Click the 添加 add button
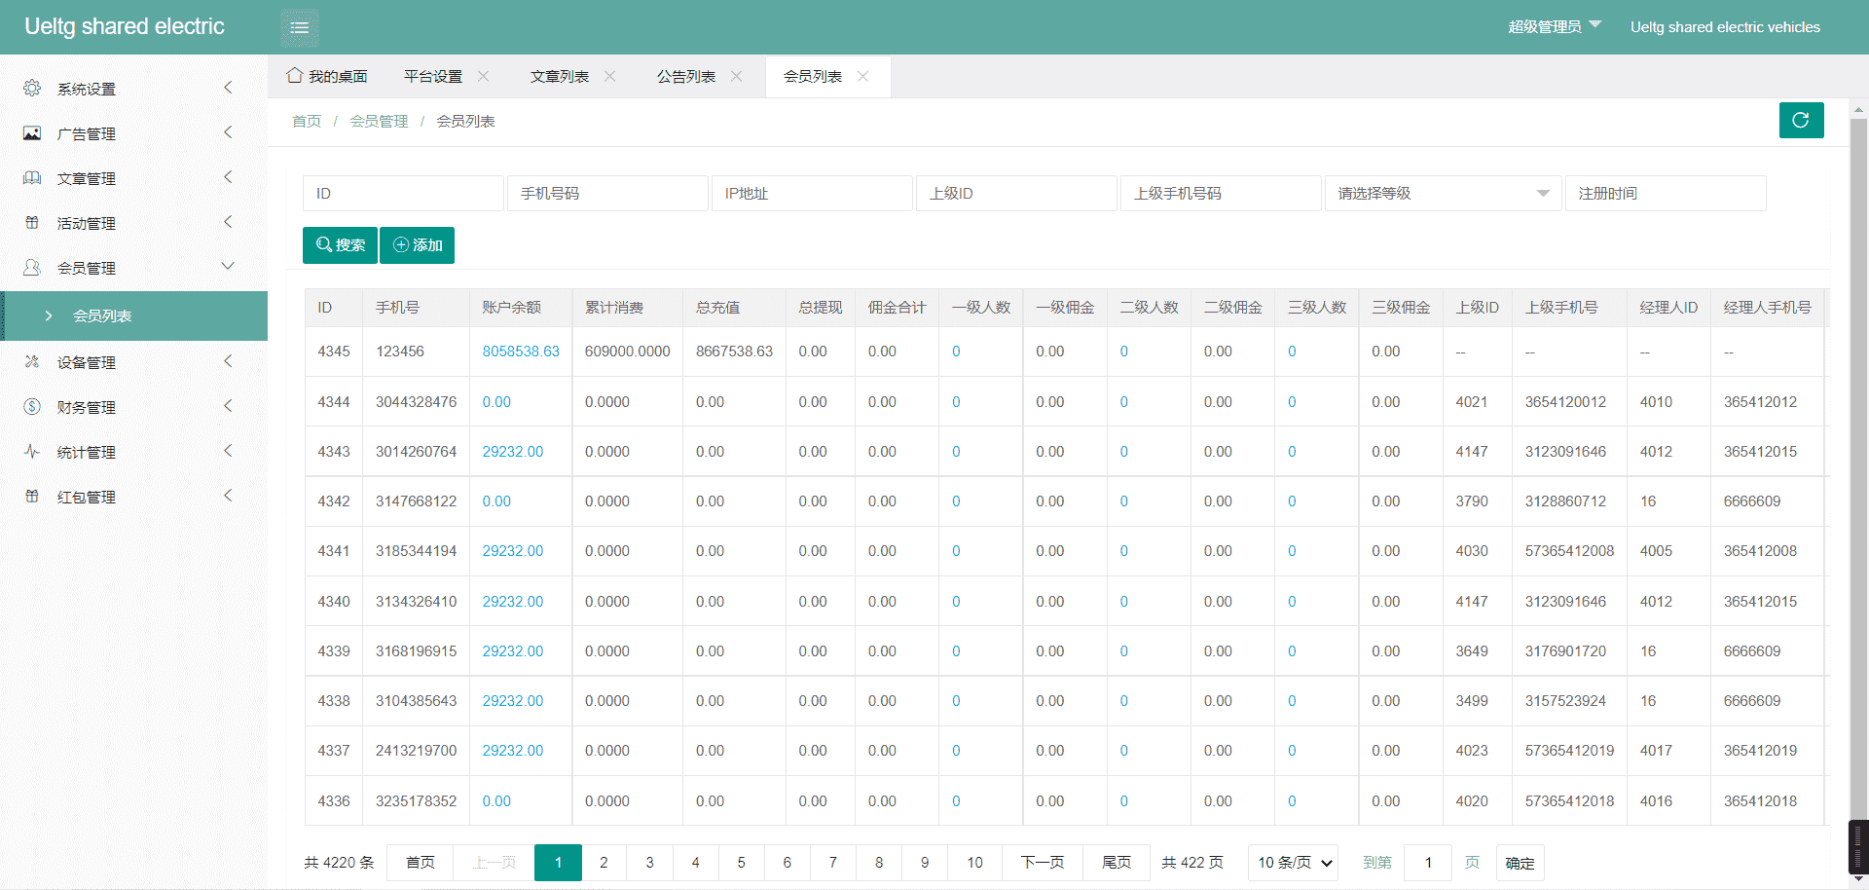This screenshot has height=890, width=1869. (x=417, y=245)
